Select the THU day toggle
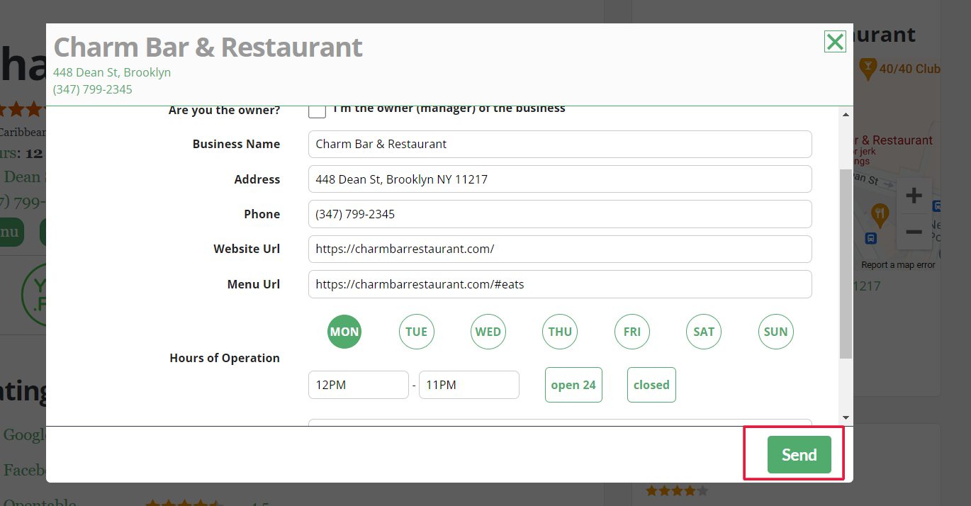 click(560, 332)
